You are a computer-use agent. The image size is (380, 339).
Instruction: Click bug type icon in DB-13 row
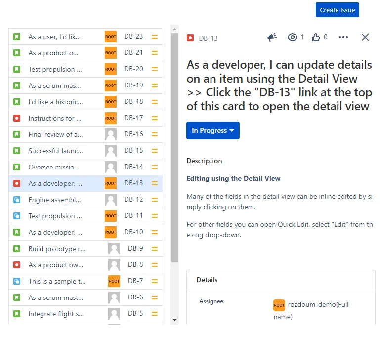pos(17,183)
